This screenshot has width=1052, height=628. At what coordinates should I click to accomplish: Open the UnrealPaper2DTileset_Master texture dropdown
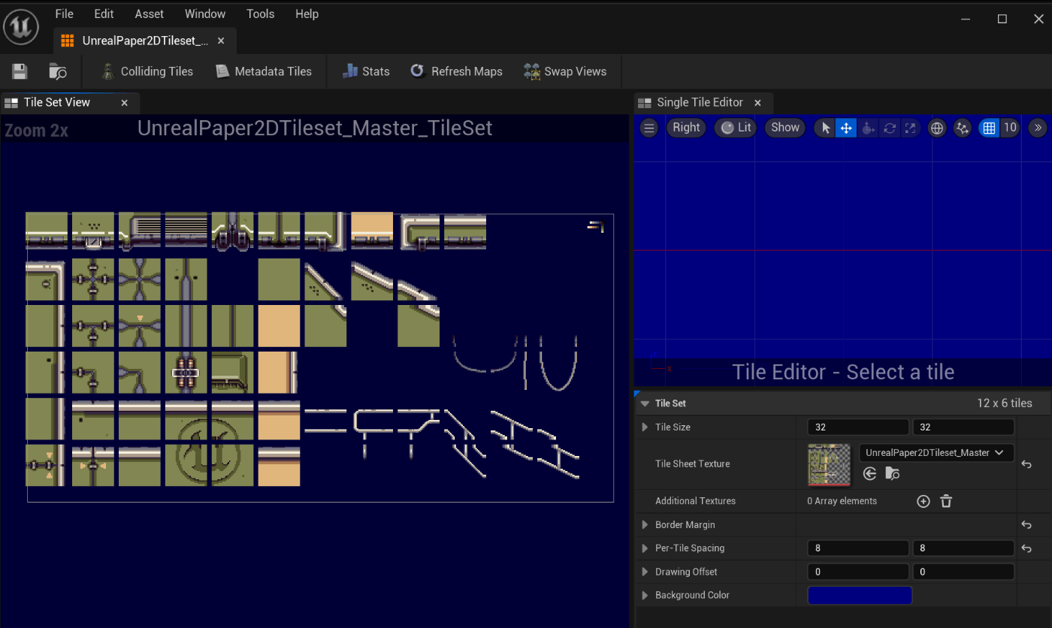click(936, 452)
